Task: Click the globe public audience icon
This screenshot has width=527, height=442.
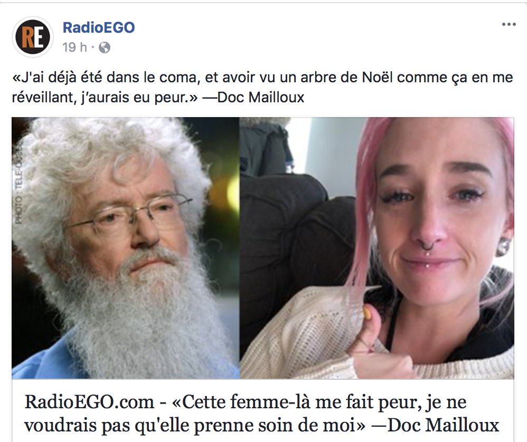Action: (x=104, y=47)
